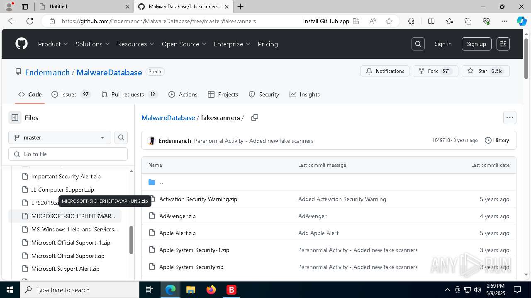The height and width of the screenshot is (298, 531).
Task: Launch Firefox from the taskbar
Action: pyautogui.click(x=211, y=290)
